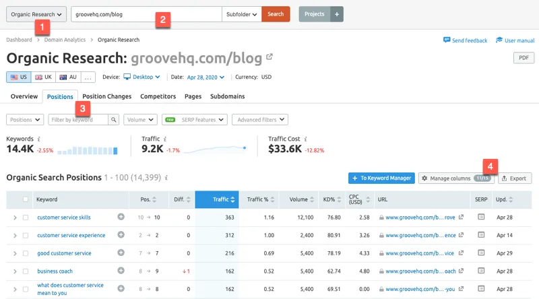The image size is (539, 299).
Task: Check 'what does customer service mean' row checkbox
Action: [x=26, y=289]
